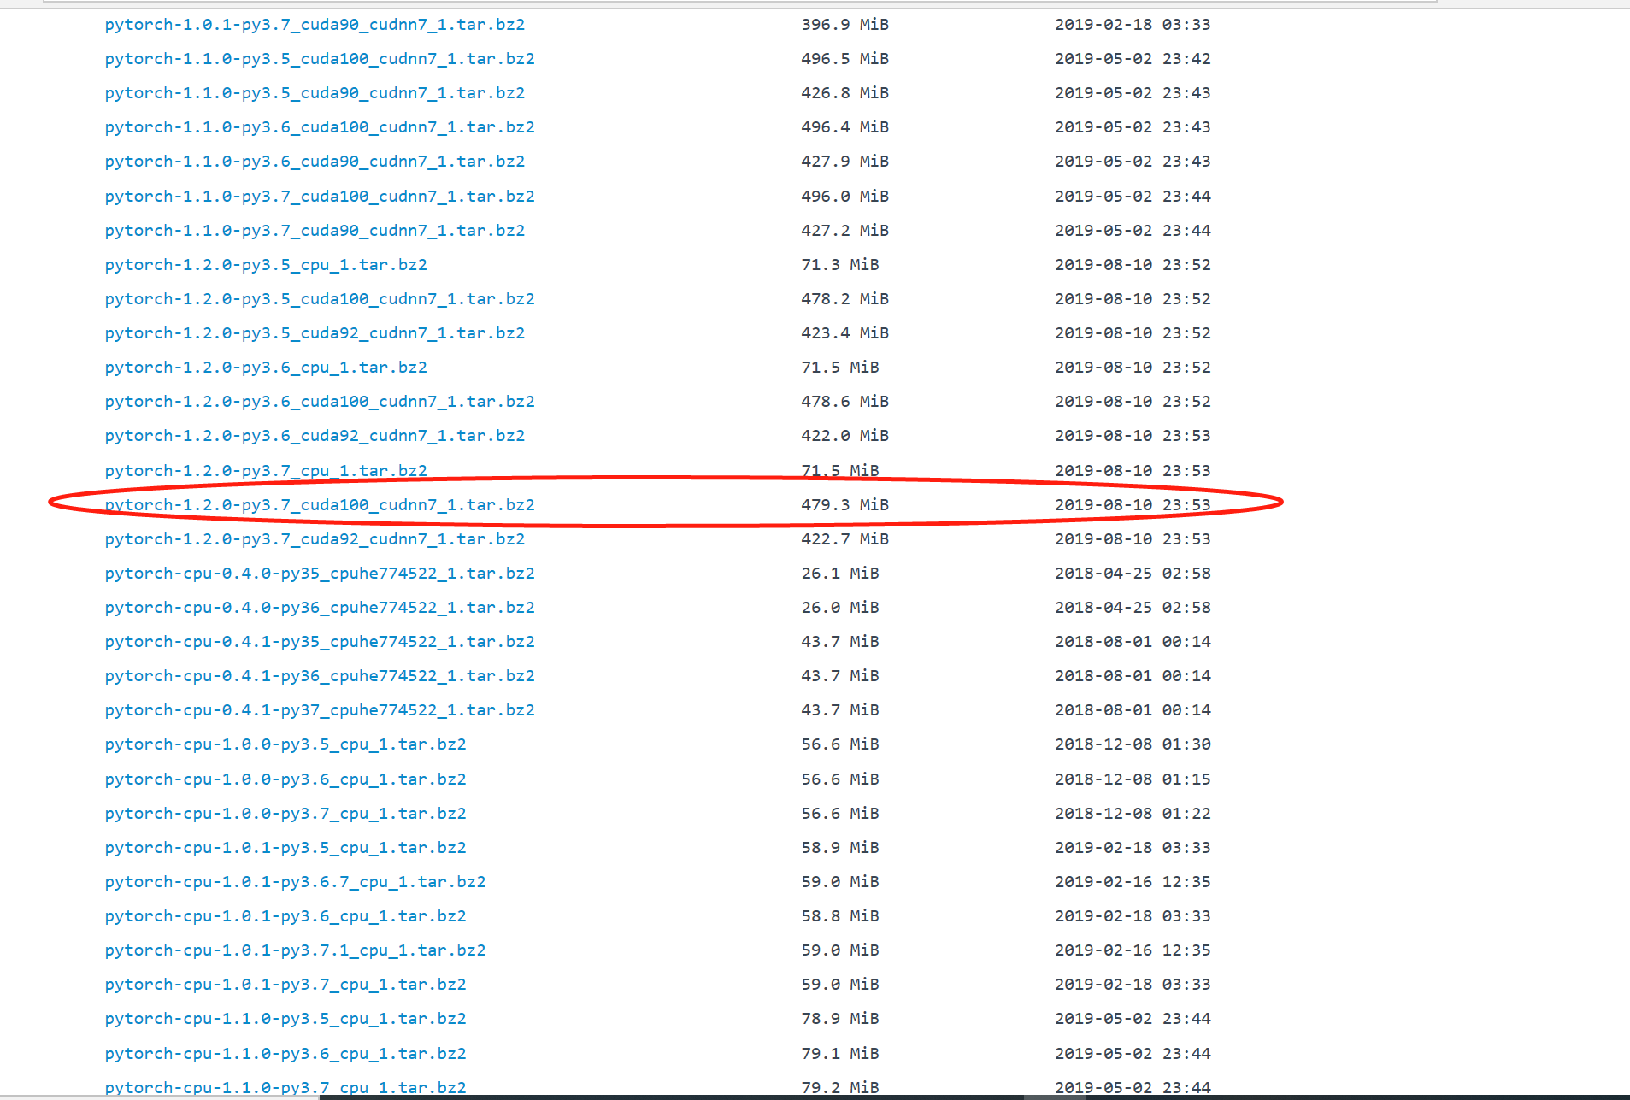Screen dimensions: 1630x1100
Task: Select date 2018-12-08 01:30
Action: pos(1133,744)
